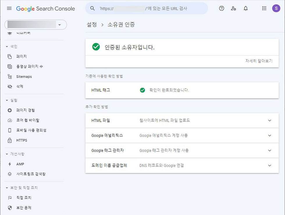Screen dimensions: 285x215
Task: Click the 페이지 pages icon
Action: (x=10, y=56)
